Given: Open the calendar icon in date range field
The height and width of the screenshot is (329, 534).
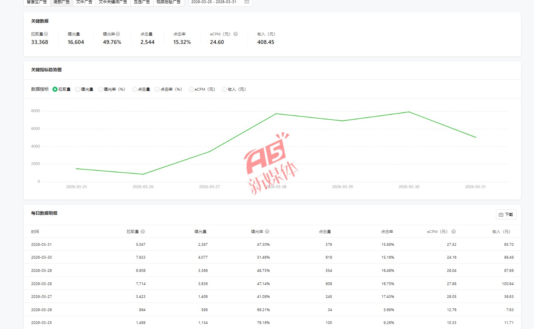Looking at the screenshot, I should click(x=247, y=2).
